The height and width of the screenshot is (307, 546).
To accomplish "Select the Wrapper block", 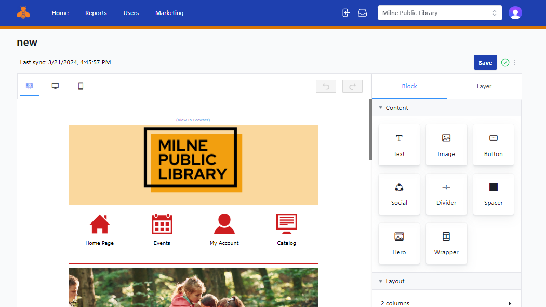I will coord(446,243).
